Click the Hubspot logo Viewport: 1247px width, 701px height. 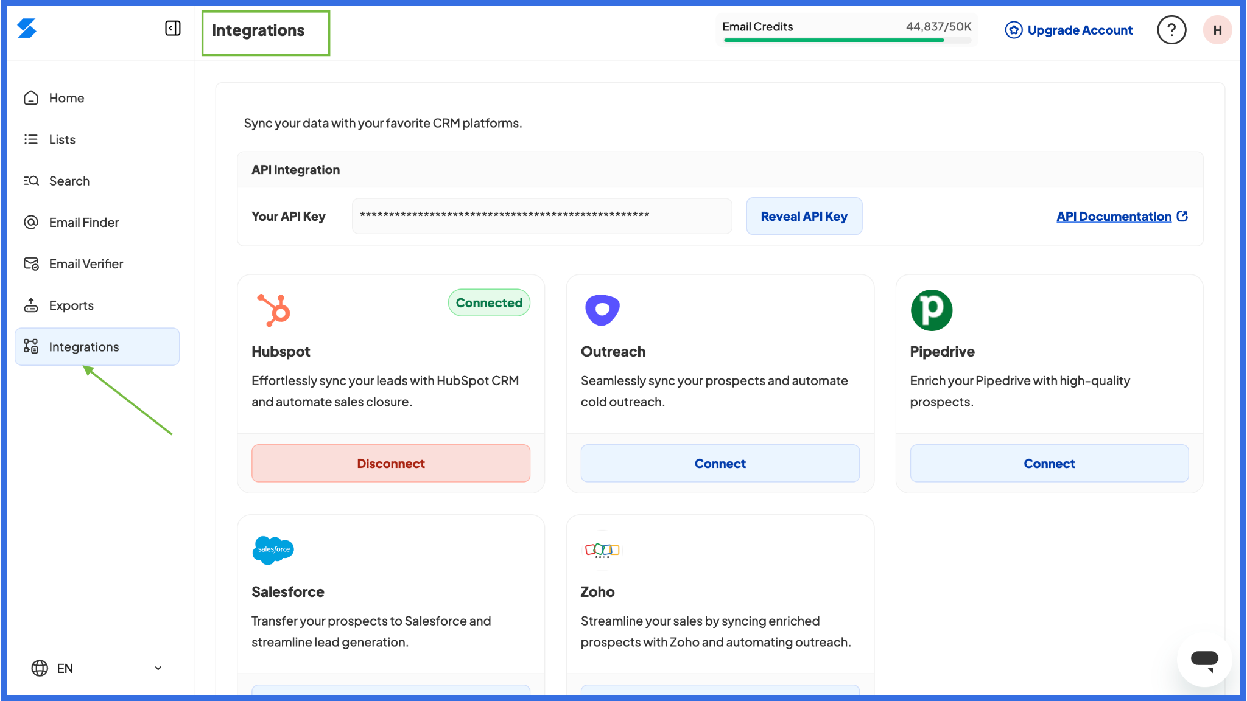point(273,310)
